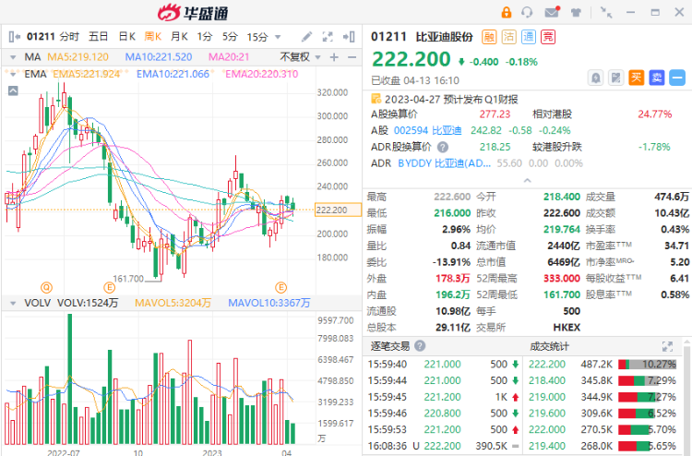
Task: Click the middle E earnings marker on chart
Action: click(109, 288)
